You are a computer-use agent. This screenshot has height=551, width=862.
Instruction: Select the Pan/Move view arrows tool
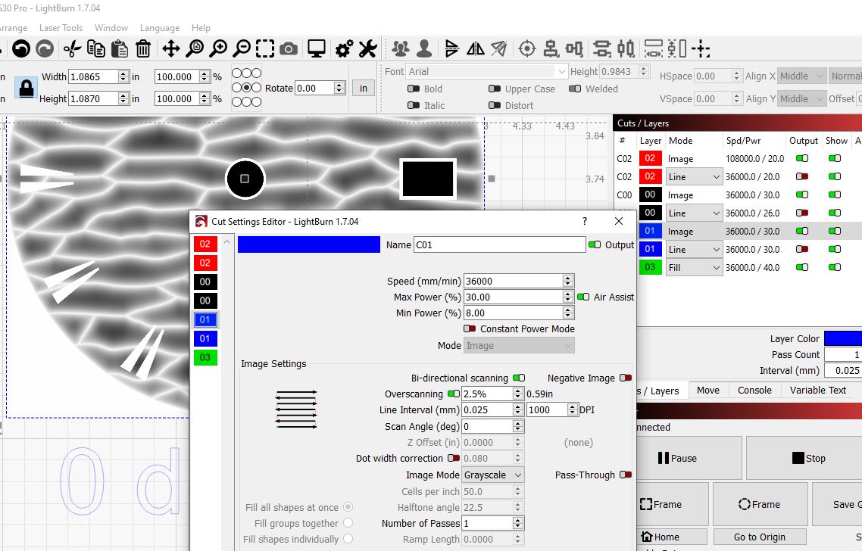[171, 49]
